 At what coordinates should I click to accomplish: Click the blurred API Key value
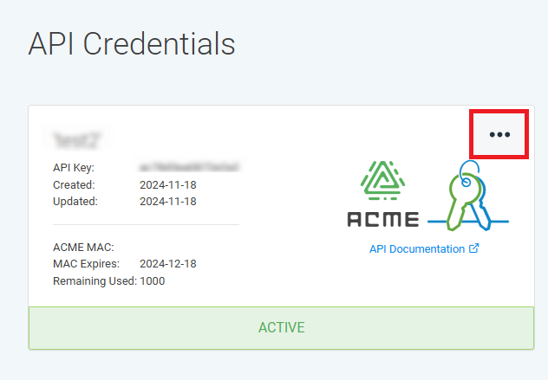click(x=189, y=167)
